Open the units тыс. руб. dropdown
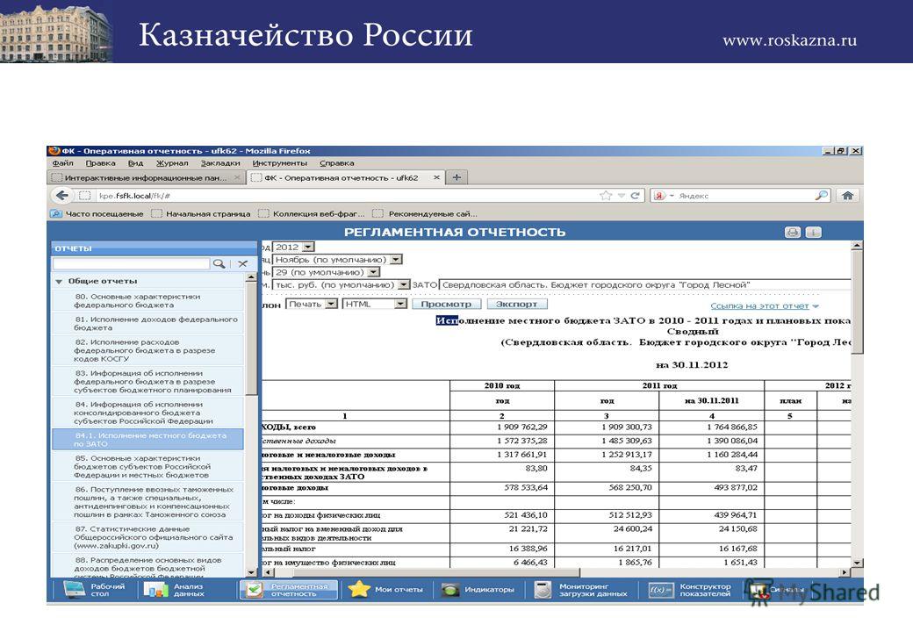The image size is (913, 632). (x=404, y=285)
